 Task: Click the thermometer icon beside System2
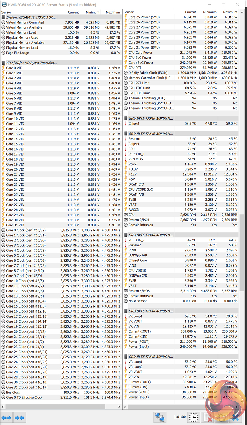click(126, 245)
